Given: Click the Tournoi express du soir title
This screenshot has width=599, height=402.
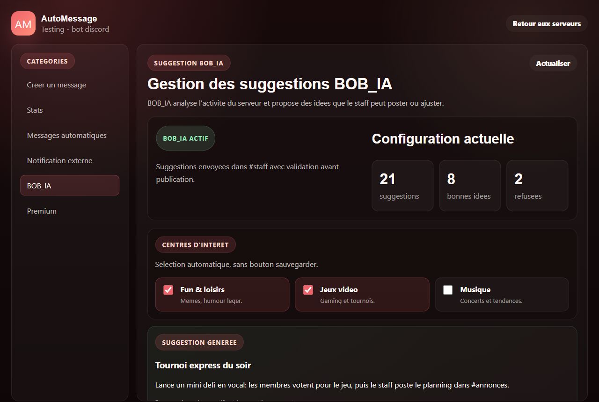Looking at the screenshot, I should point(203,366).
